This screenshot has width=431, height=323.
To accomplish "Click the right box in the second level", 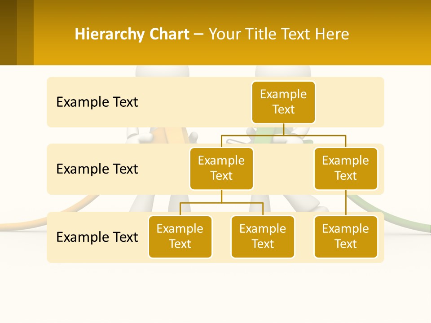I will click(x=346, y=168).
